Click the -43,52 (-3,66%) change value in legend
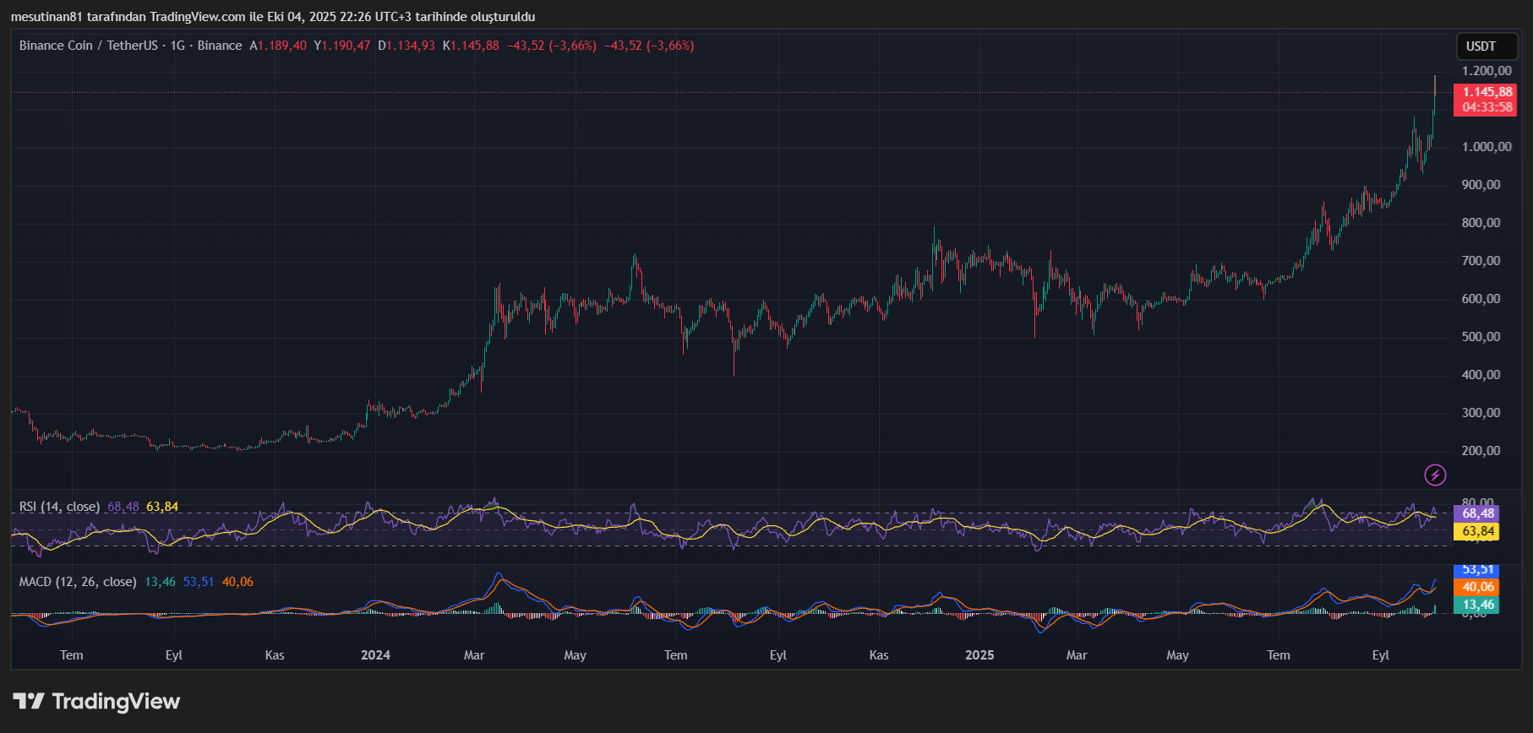The image size is (1533, 733). coord(552,46)
